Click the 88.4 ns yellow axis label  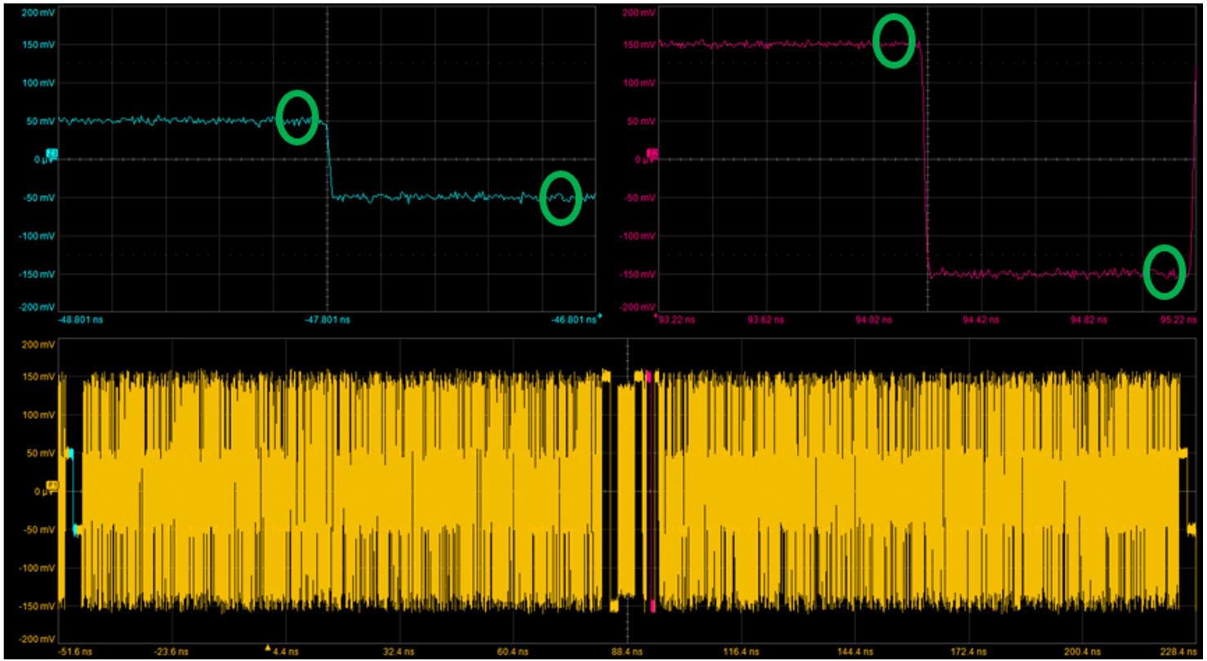[x=627, y=652]
